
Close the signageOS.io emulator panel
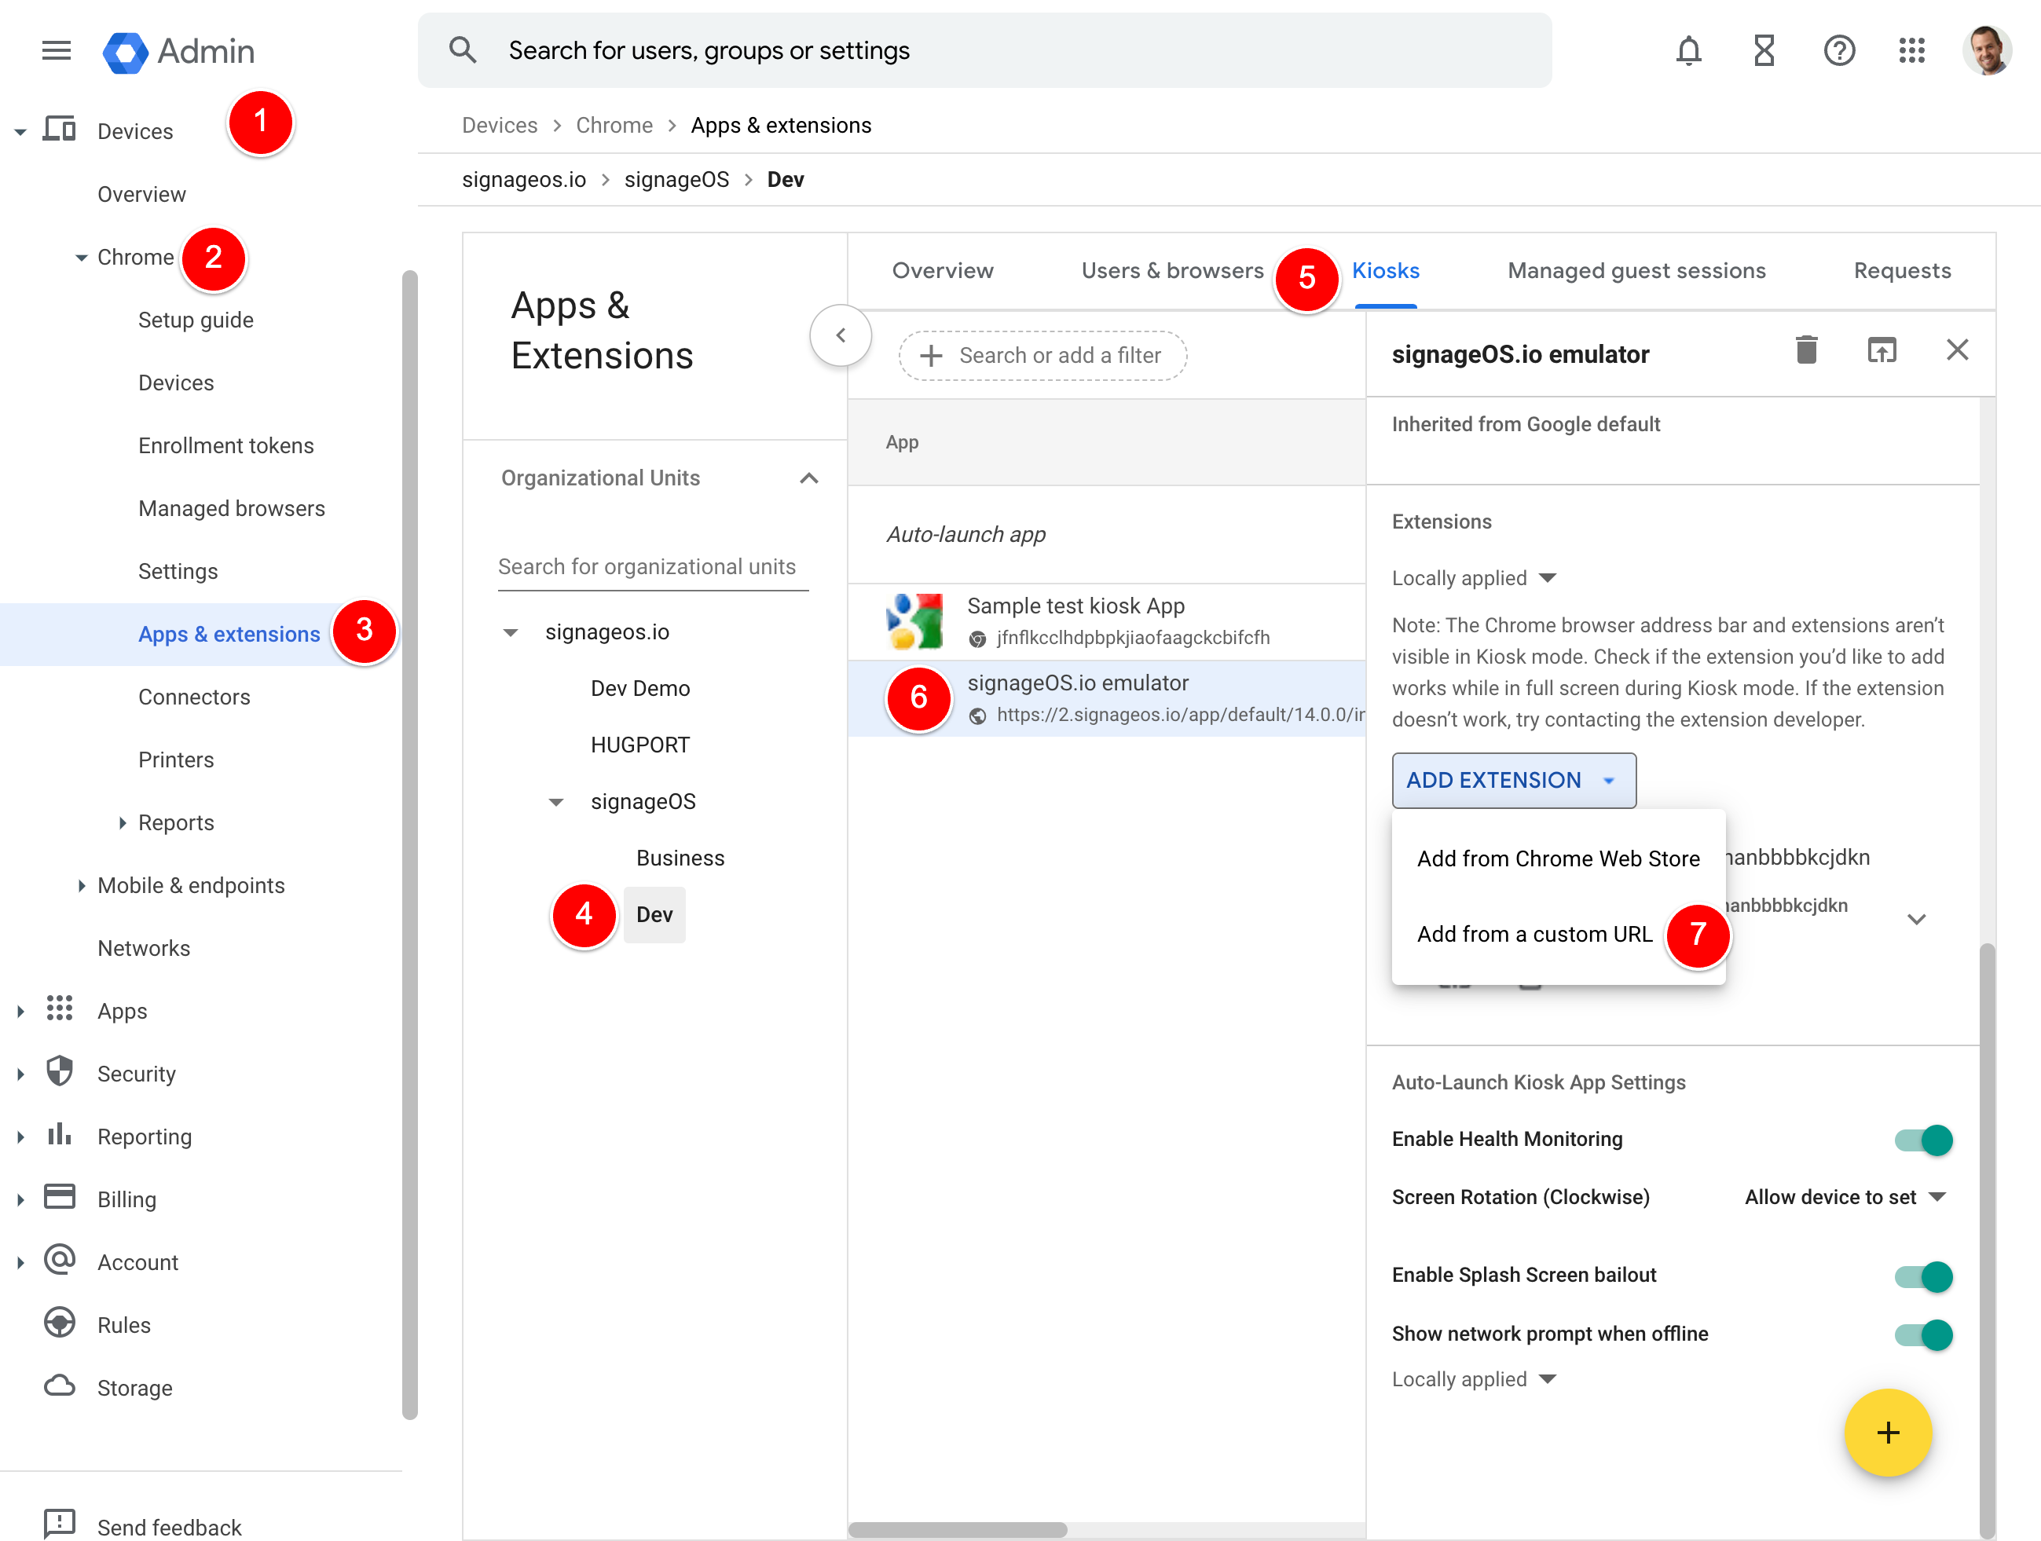[1957, 350]
